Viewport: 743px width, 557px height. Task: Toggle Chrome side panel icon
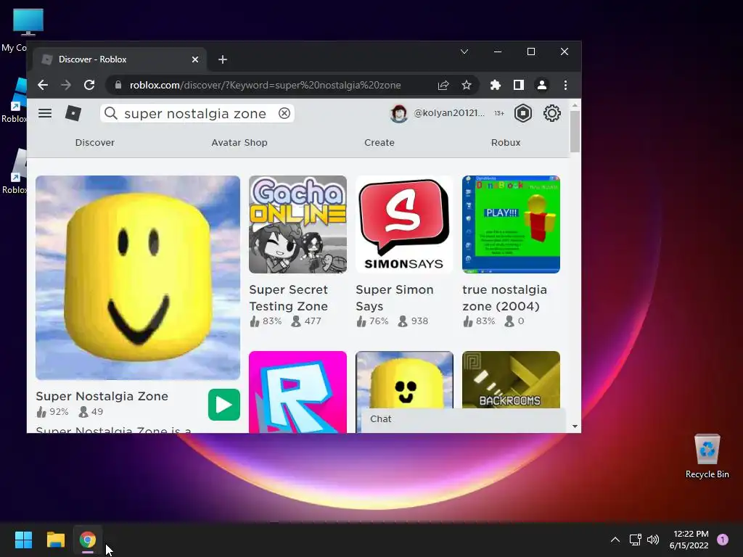coord(518,86)
